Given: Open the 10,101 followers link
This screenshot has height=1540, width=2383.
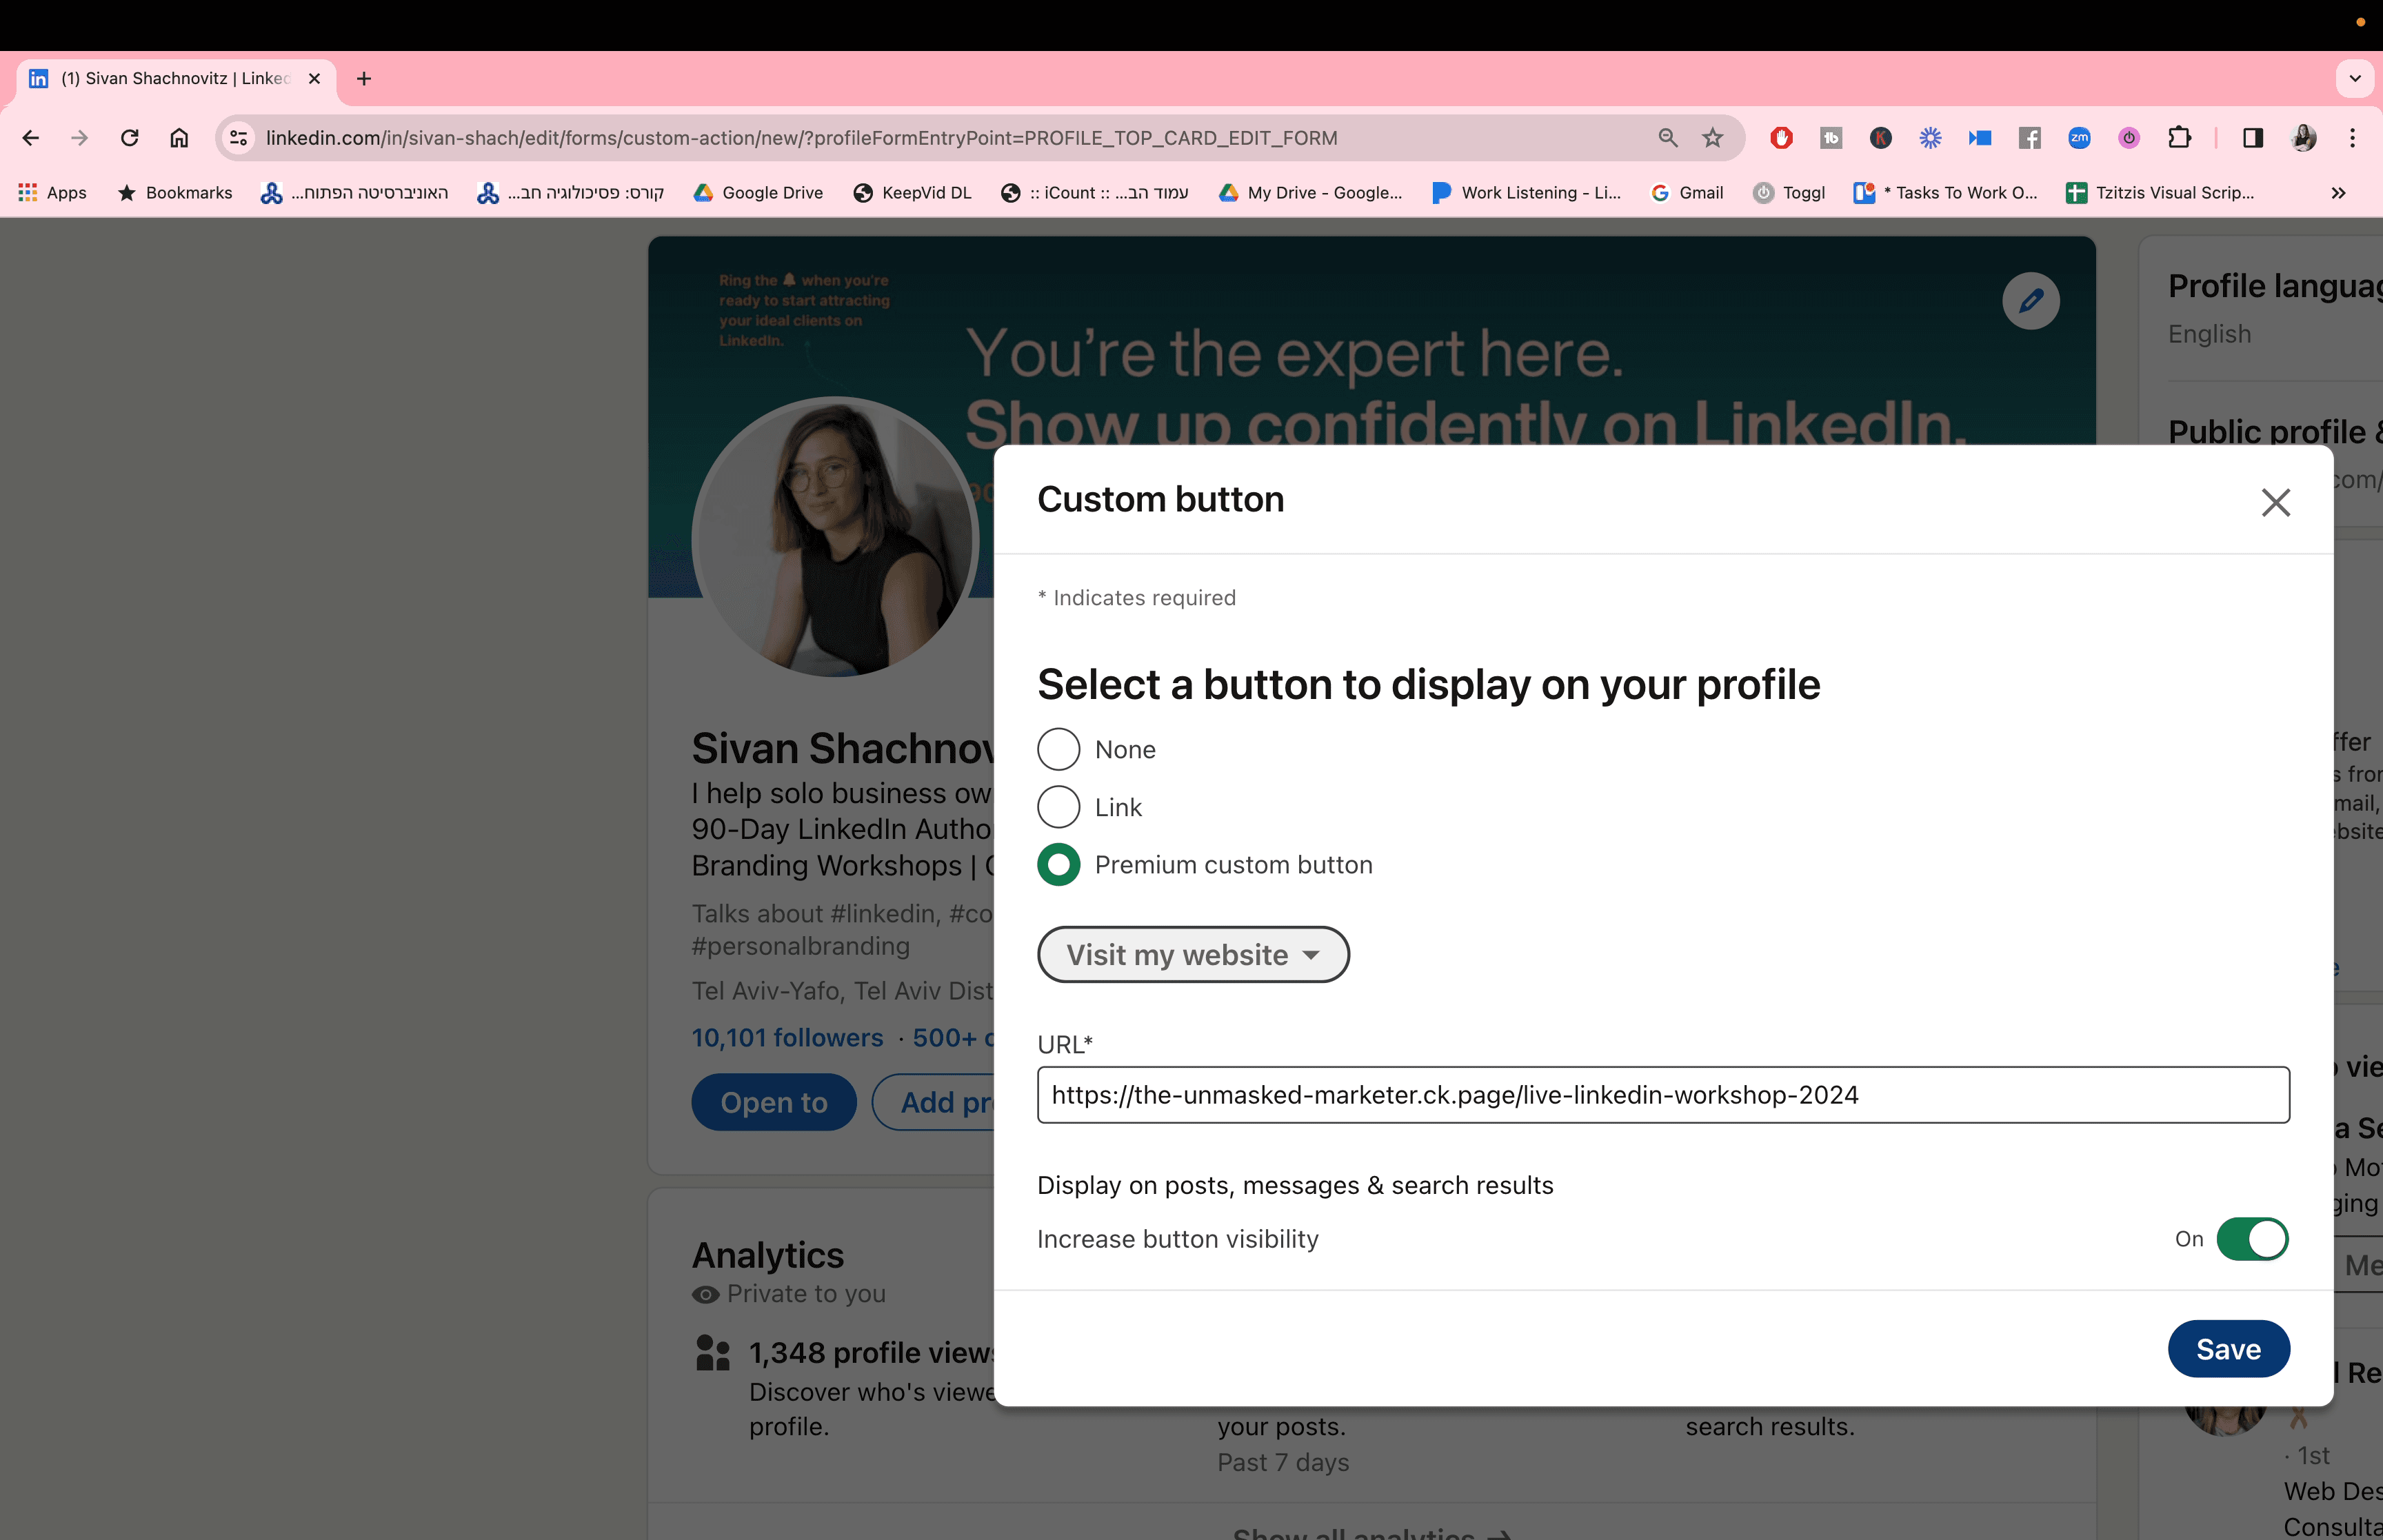Looking at the screenshot, I should coord(787,1038).
